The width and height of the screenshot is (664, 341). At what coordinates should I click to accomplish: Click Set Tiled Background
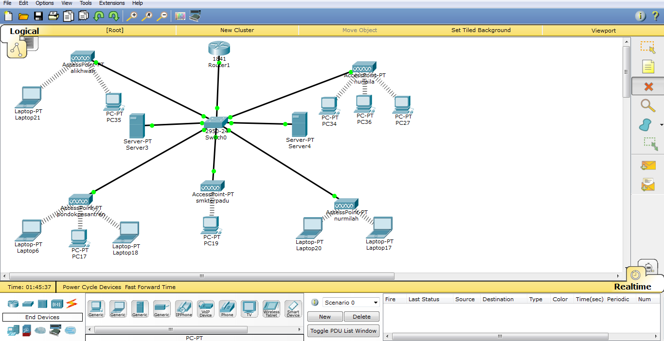point(481,30)
